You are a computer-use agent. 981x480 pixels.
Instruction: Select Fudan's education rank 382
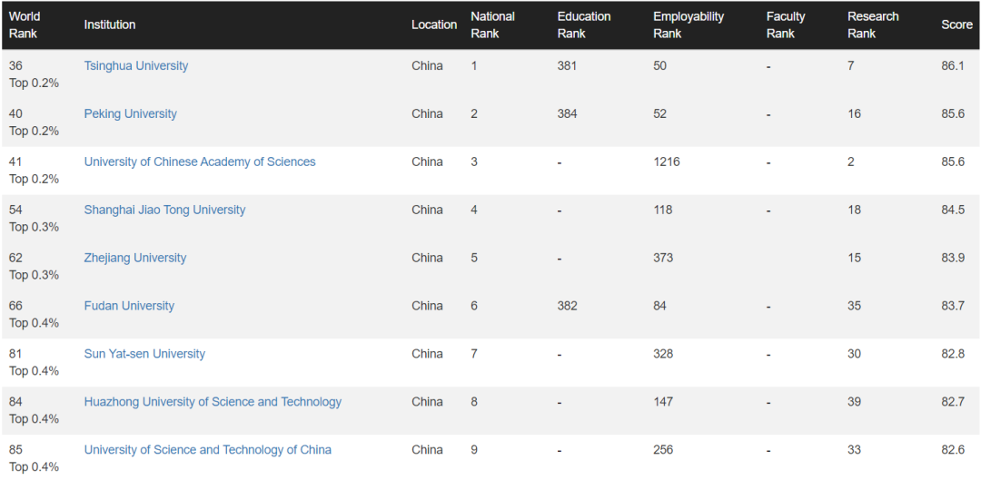567,307
